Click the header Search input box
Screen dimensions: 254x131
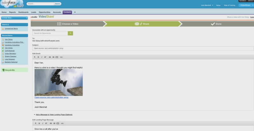41,4
